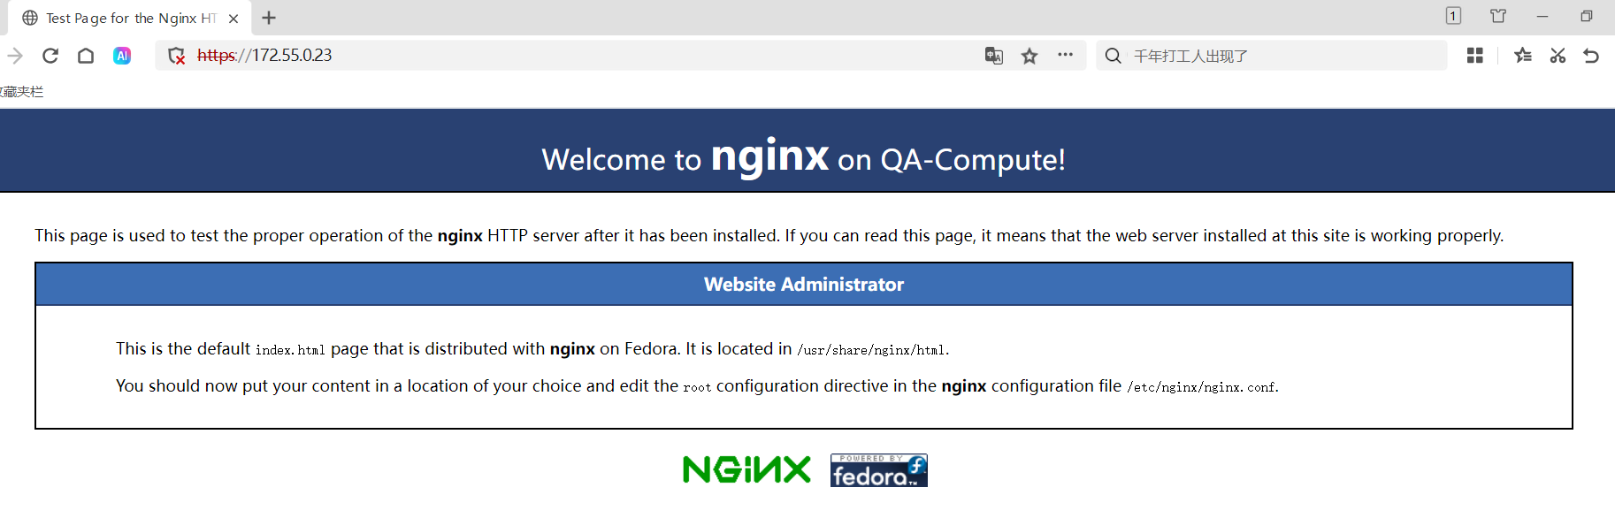
Task: Open the extensions grid icon
Action: 1474,56
